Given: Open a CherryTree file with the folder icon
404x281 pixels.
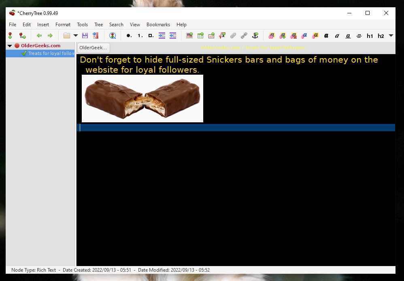Looking at the screenshot, I should click(67, 36).
